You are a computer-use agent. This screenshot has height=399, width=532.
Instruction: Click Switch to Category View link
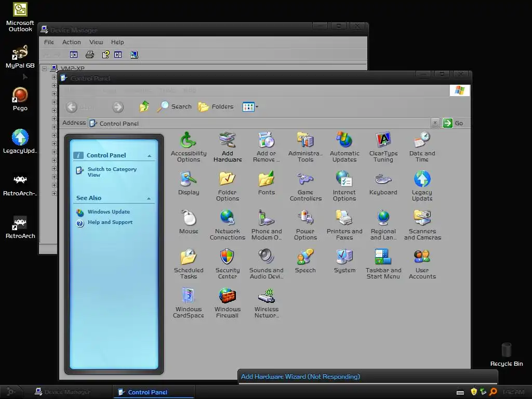click(112, 171)
